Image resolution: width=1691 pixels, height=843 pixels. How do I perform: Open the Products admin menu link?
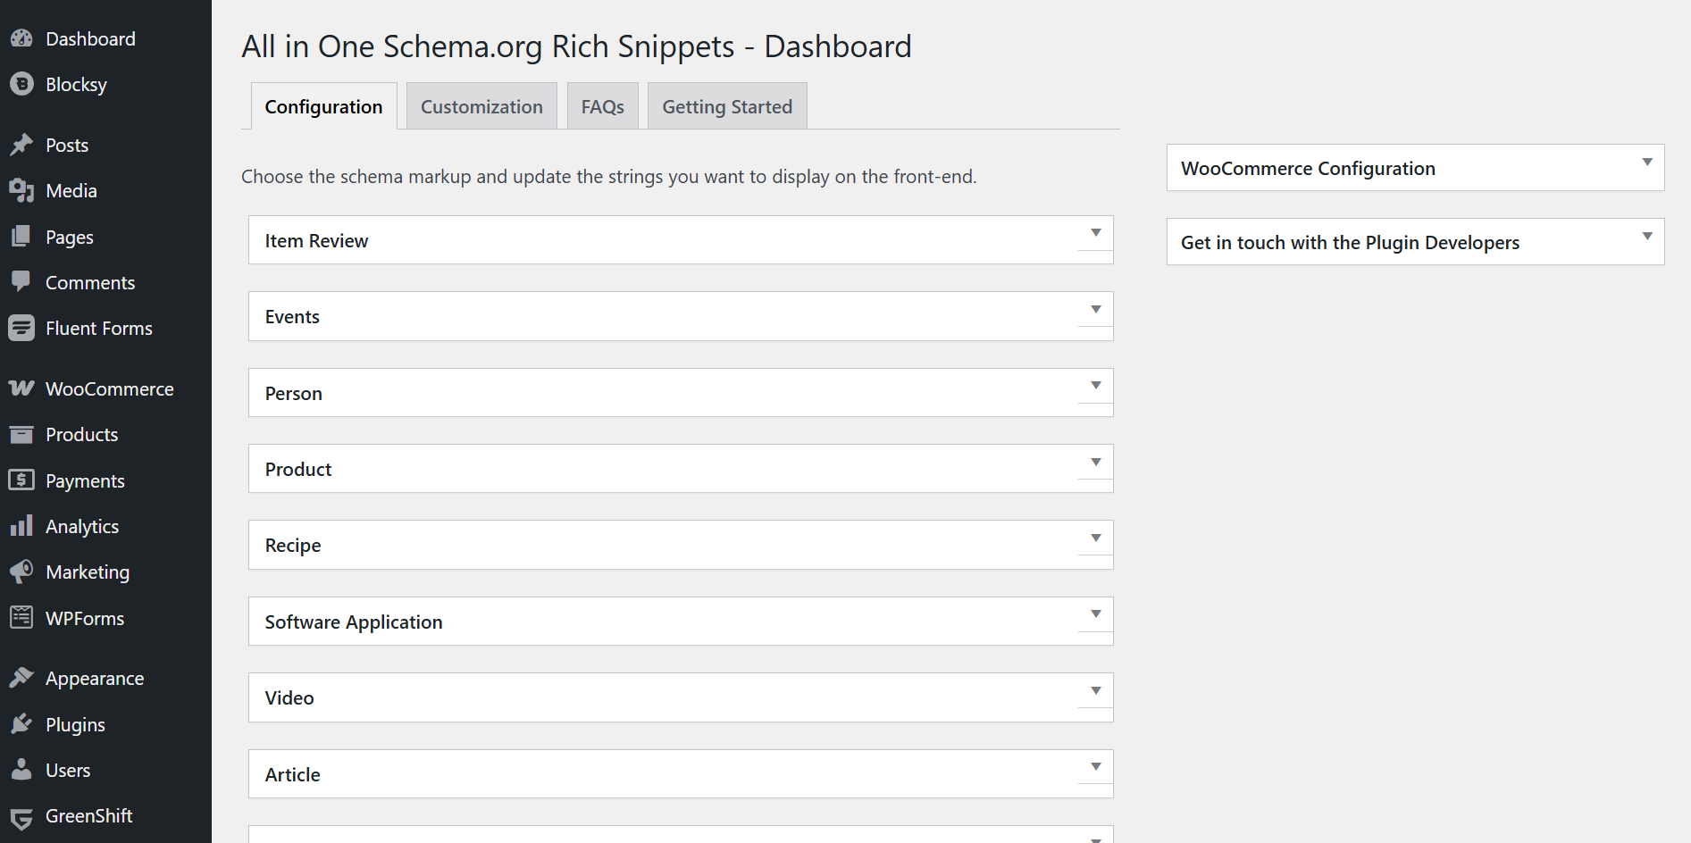tap(81, 435)
